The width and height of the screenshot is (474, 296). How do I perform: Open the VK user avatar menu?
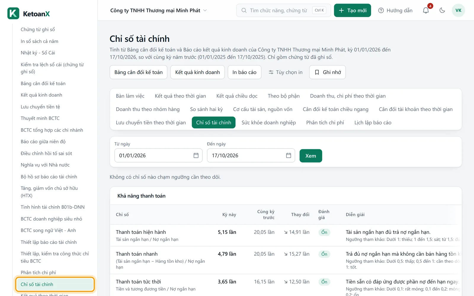(458, 10)
